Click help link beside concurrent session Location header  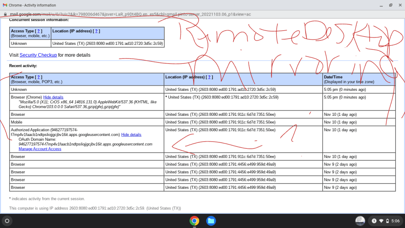coord(96,31)
